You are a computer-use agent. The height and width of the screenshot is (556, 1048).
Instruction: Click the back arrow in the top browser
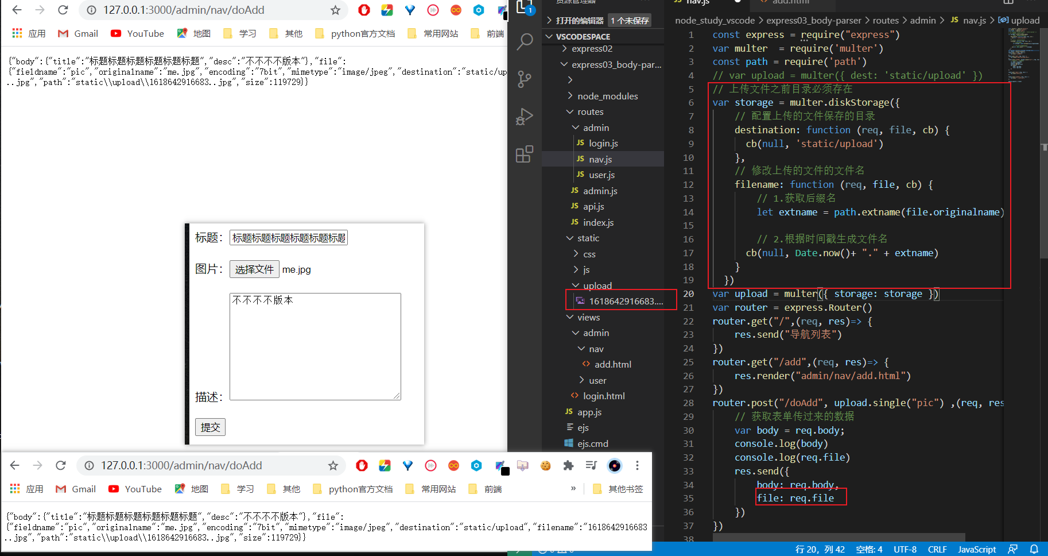click(x=17, y=10)
